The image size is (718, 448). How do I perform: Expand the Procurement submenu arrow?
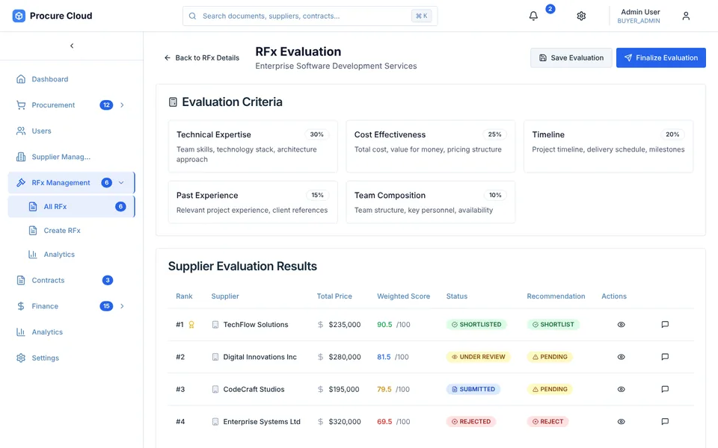point(122,105)
